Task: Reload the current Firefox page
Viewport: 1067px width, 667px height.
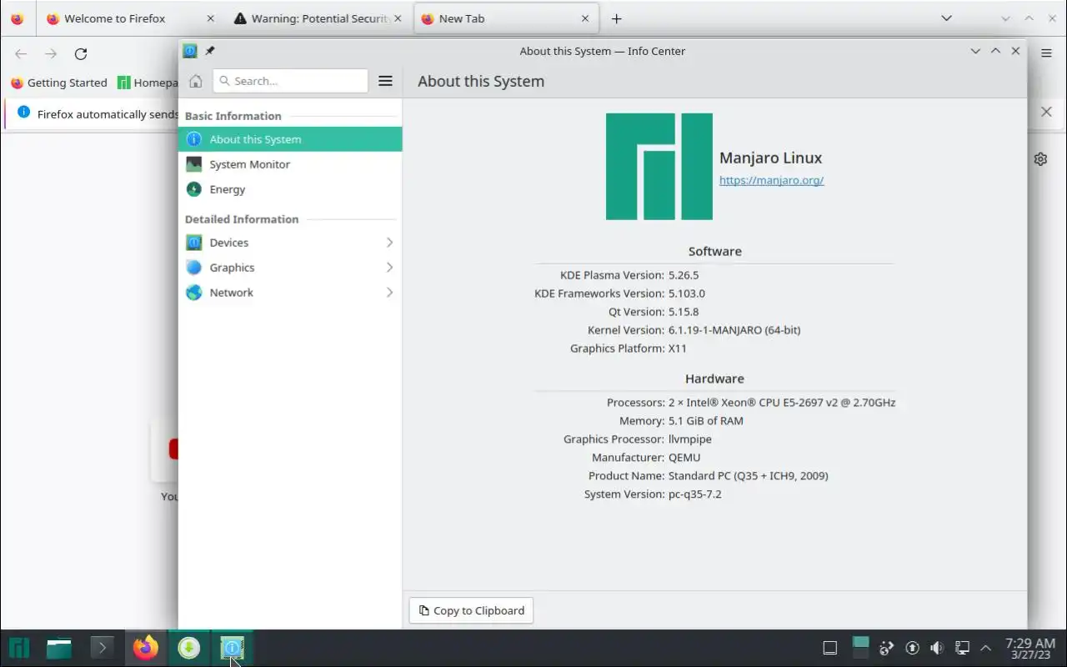Action: coord(81,54)
